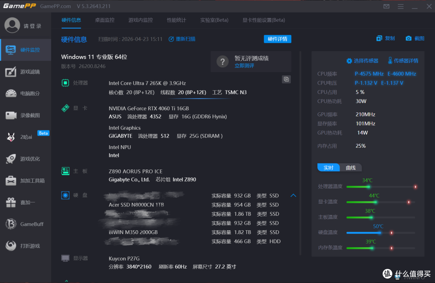Click the Intel NPU entry
Screen dimensions: 435x283
click(x=120, y=147)
